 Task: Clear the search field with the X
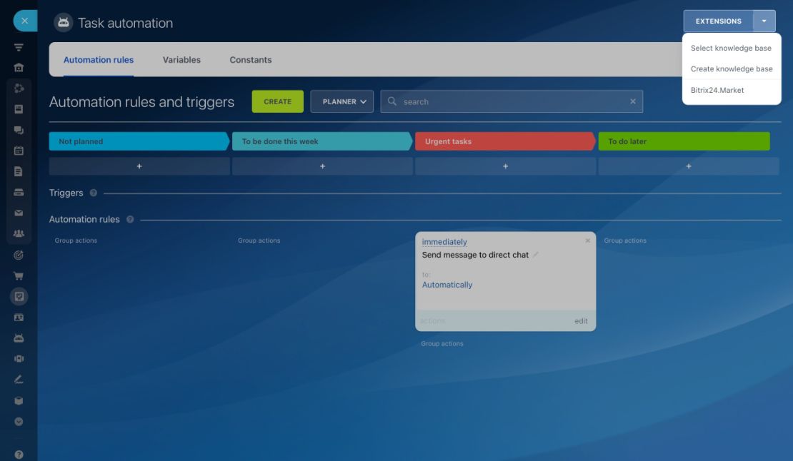coord(633,101)
